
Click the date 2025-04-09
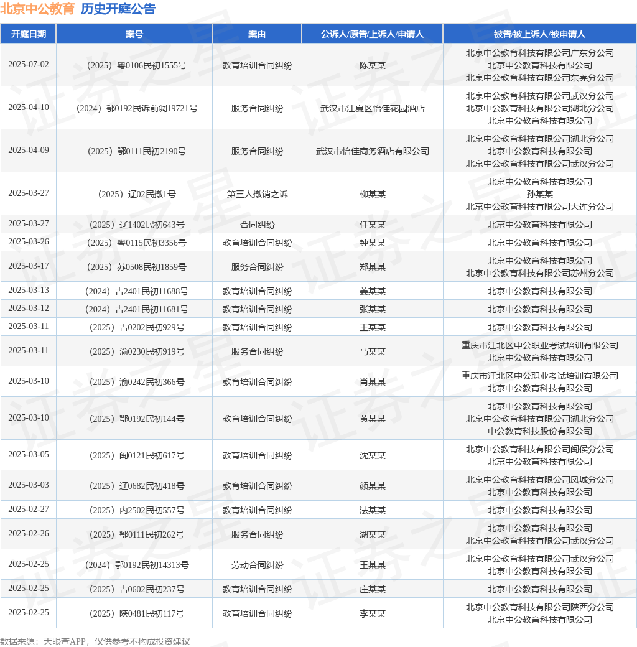pyautogui.click(x=29, y=150)
